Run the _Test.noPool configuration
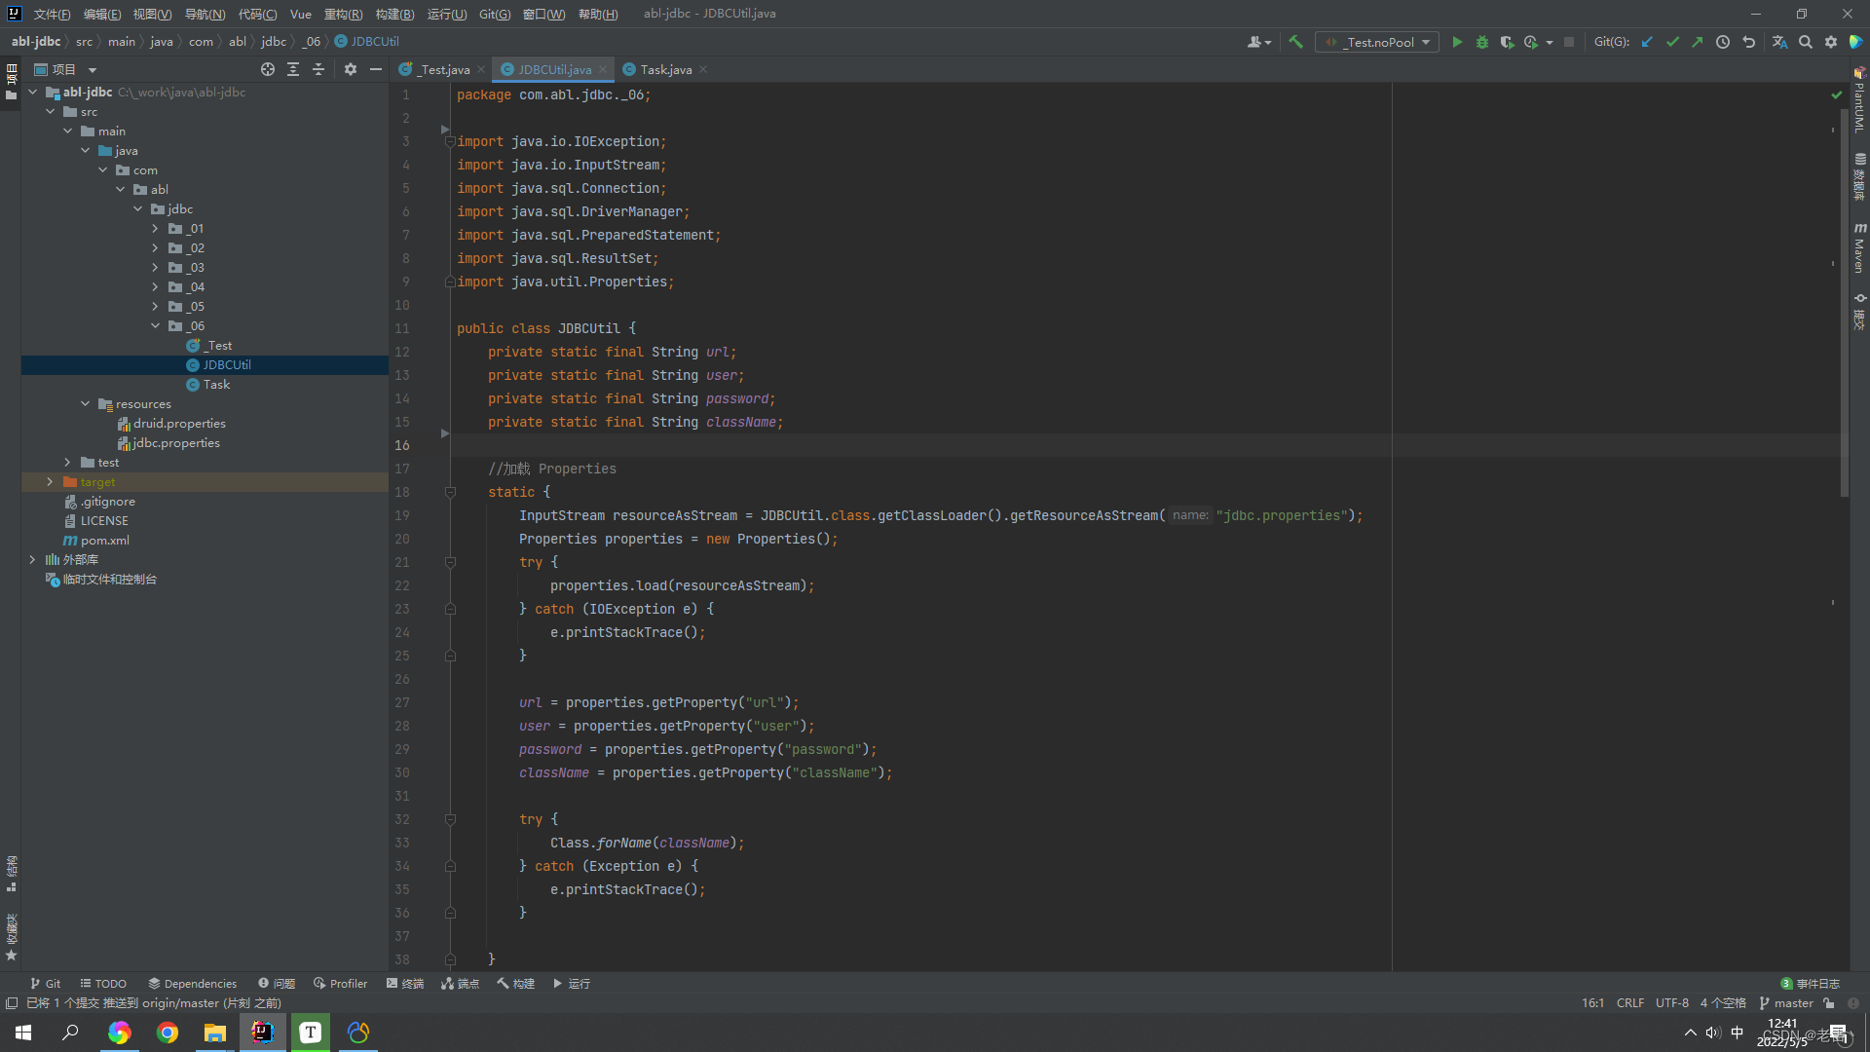Image resolution: width=1870 pixels, height=1052 pixels. pyautogui.click(x=1457, y=42)
